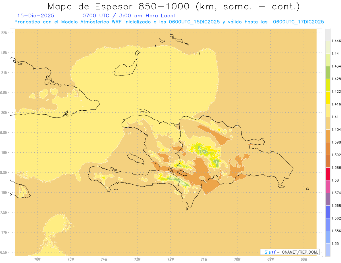Select the pink legend color band
The width and height of the screenshot is (341, 263).
coord(328,186)
